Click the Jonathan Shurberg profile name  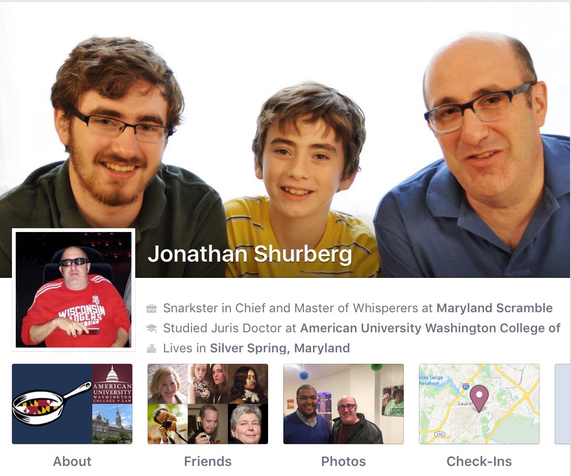point(250,254)
